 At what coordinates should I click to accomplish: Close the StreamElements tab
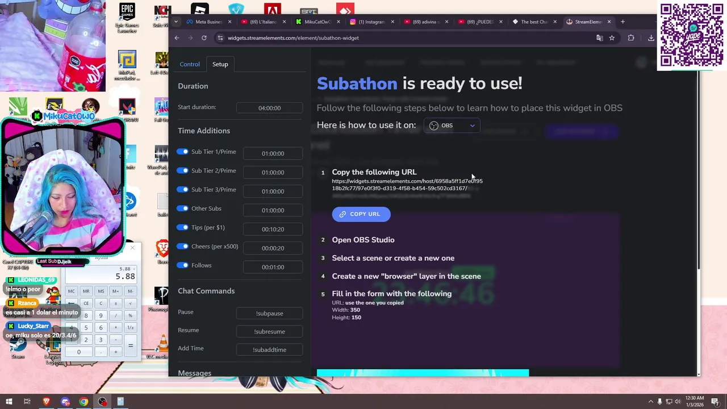click(609, 22)
